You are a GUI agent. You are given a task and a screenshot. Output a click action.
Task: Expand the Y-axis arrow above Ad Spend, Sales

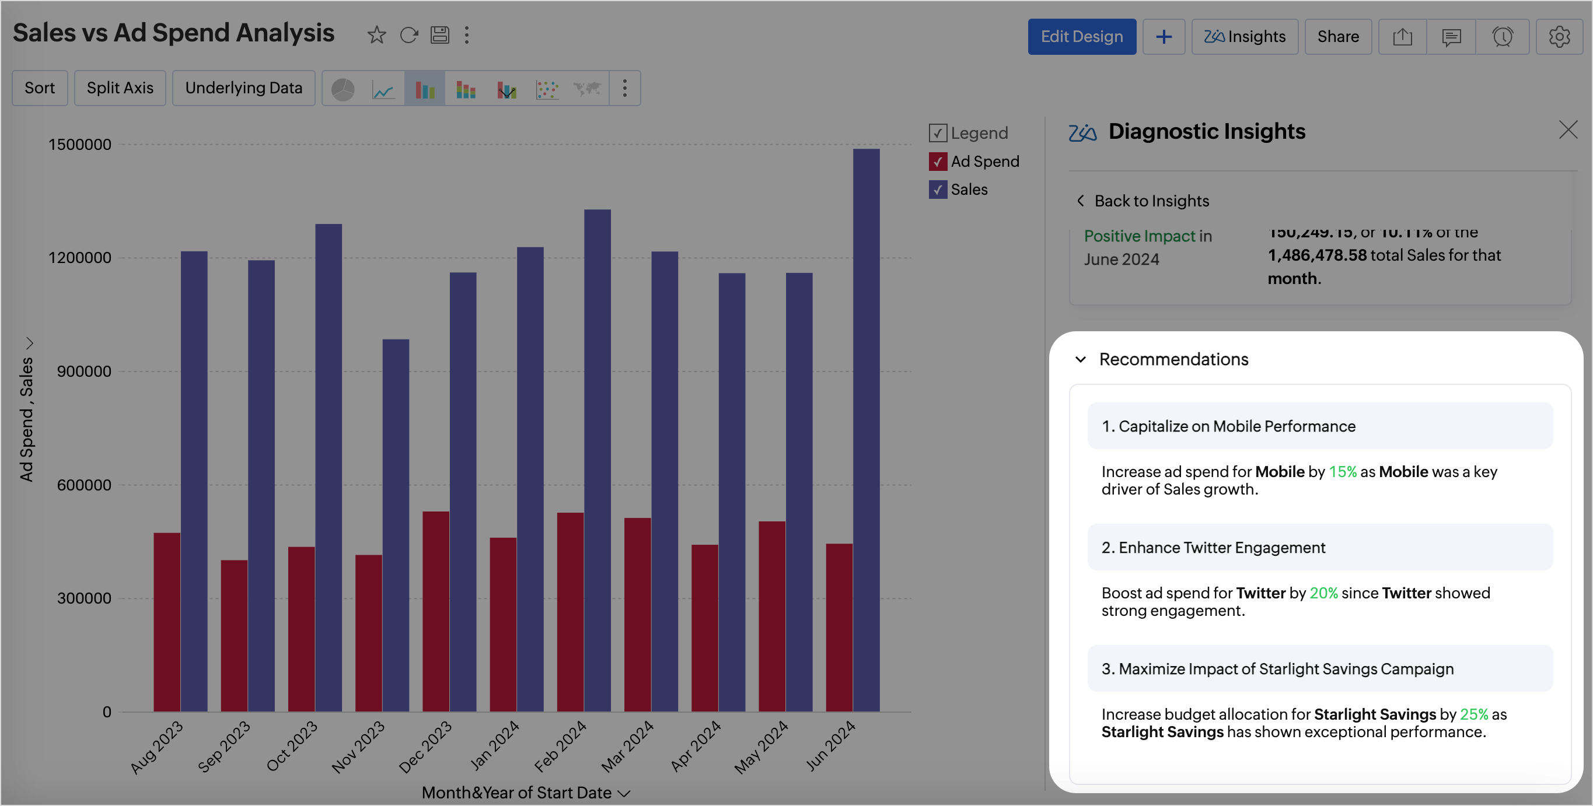click(x=29, y=342)
